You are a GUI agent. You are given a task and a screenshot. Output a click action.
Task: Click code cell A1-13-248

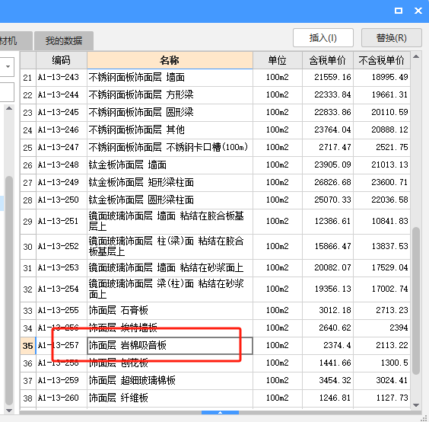62,165
